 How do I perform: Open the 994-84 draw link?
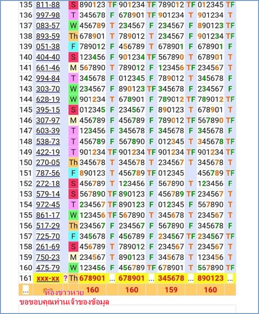tap(48, 78)
